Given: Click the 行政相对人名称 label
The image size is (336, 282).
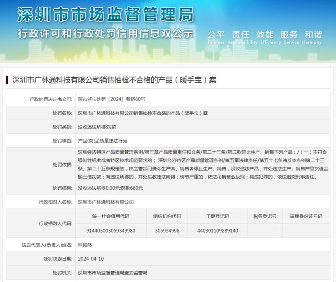Looking at the screenshot, I should [x=55, y=202].
